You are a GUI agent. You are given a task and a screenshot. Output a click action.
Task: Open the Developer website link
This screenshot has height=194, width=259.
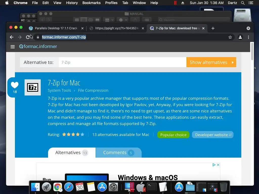coord(212,135)
